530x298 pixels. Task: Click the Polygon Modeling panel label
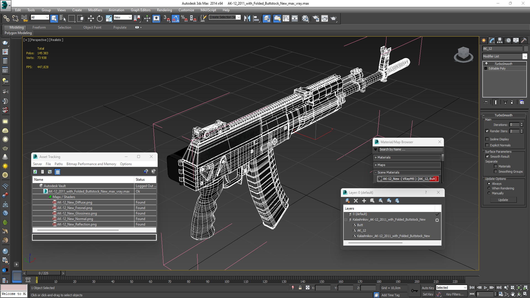pyautogui.click(x=18, y=33)
